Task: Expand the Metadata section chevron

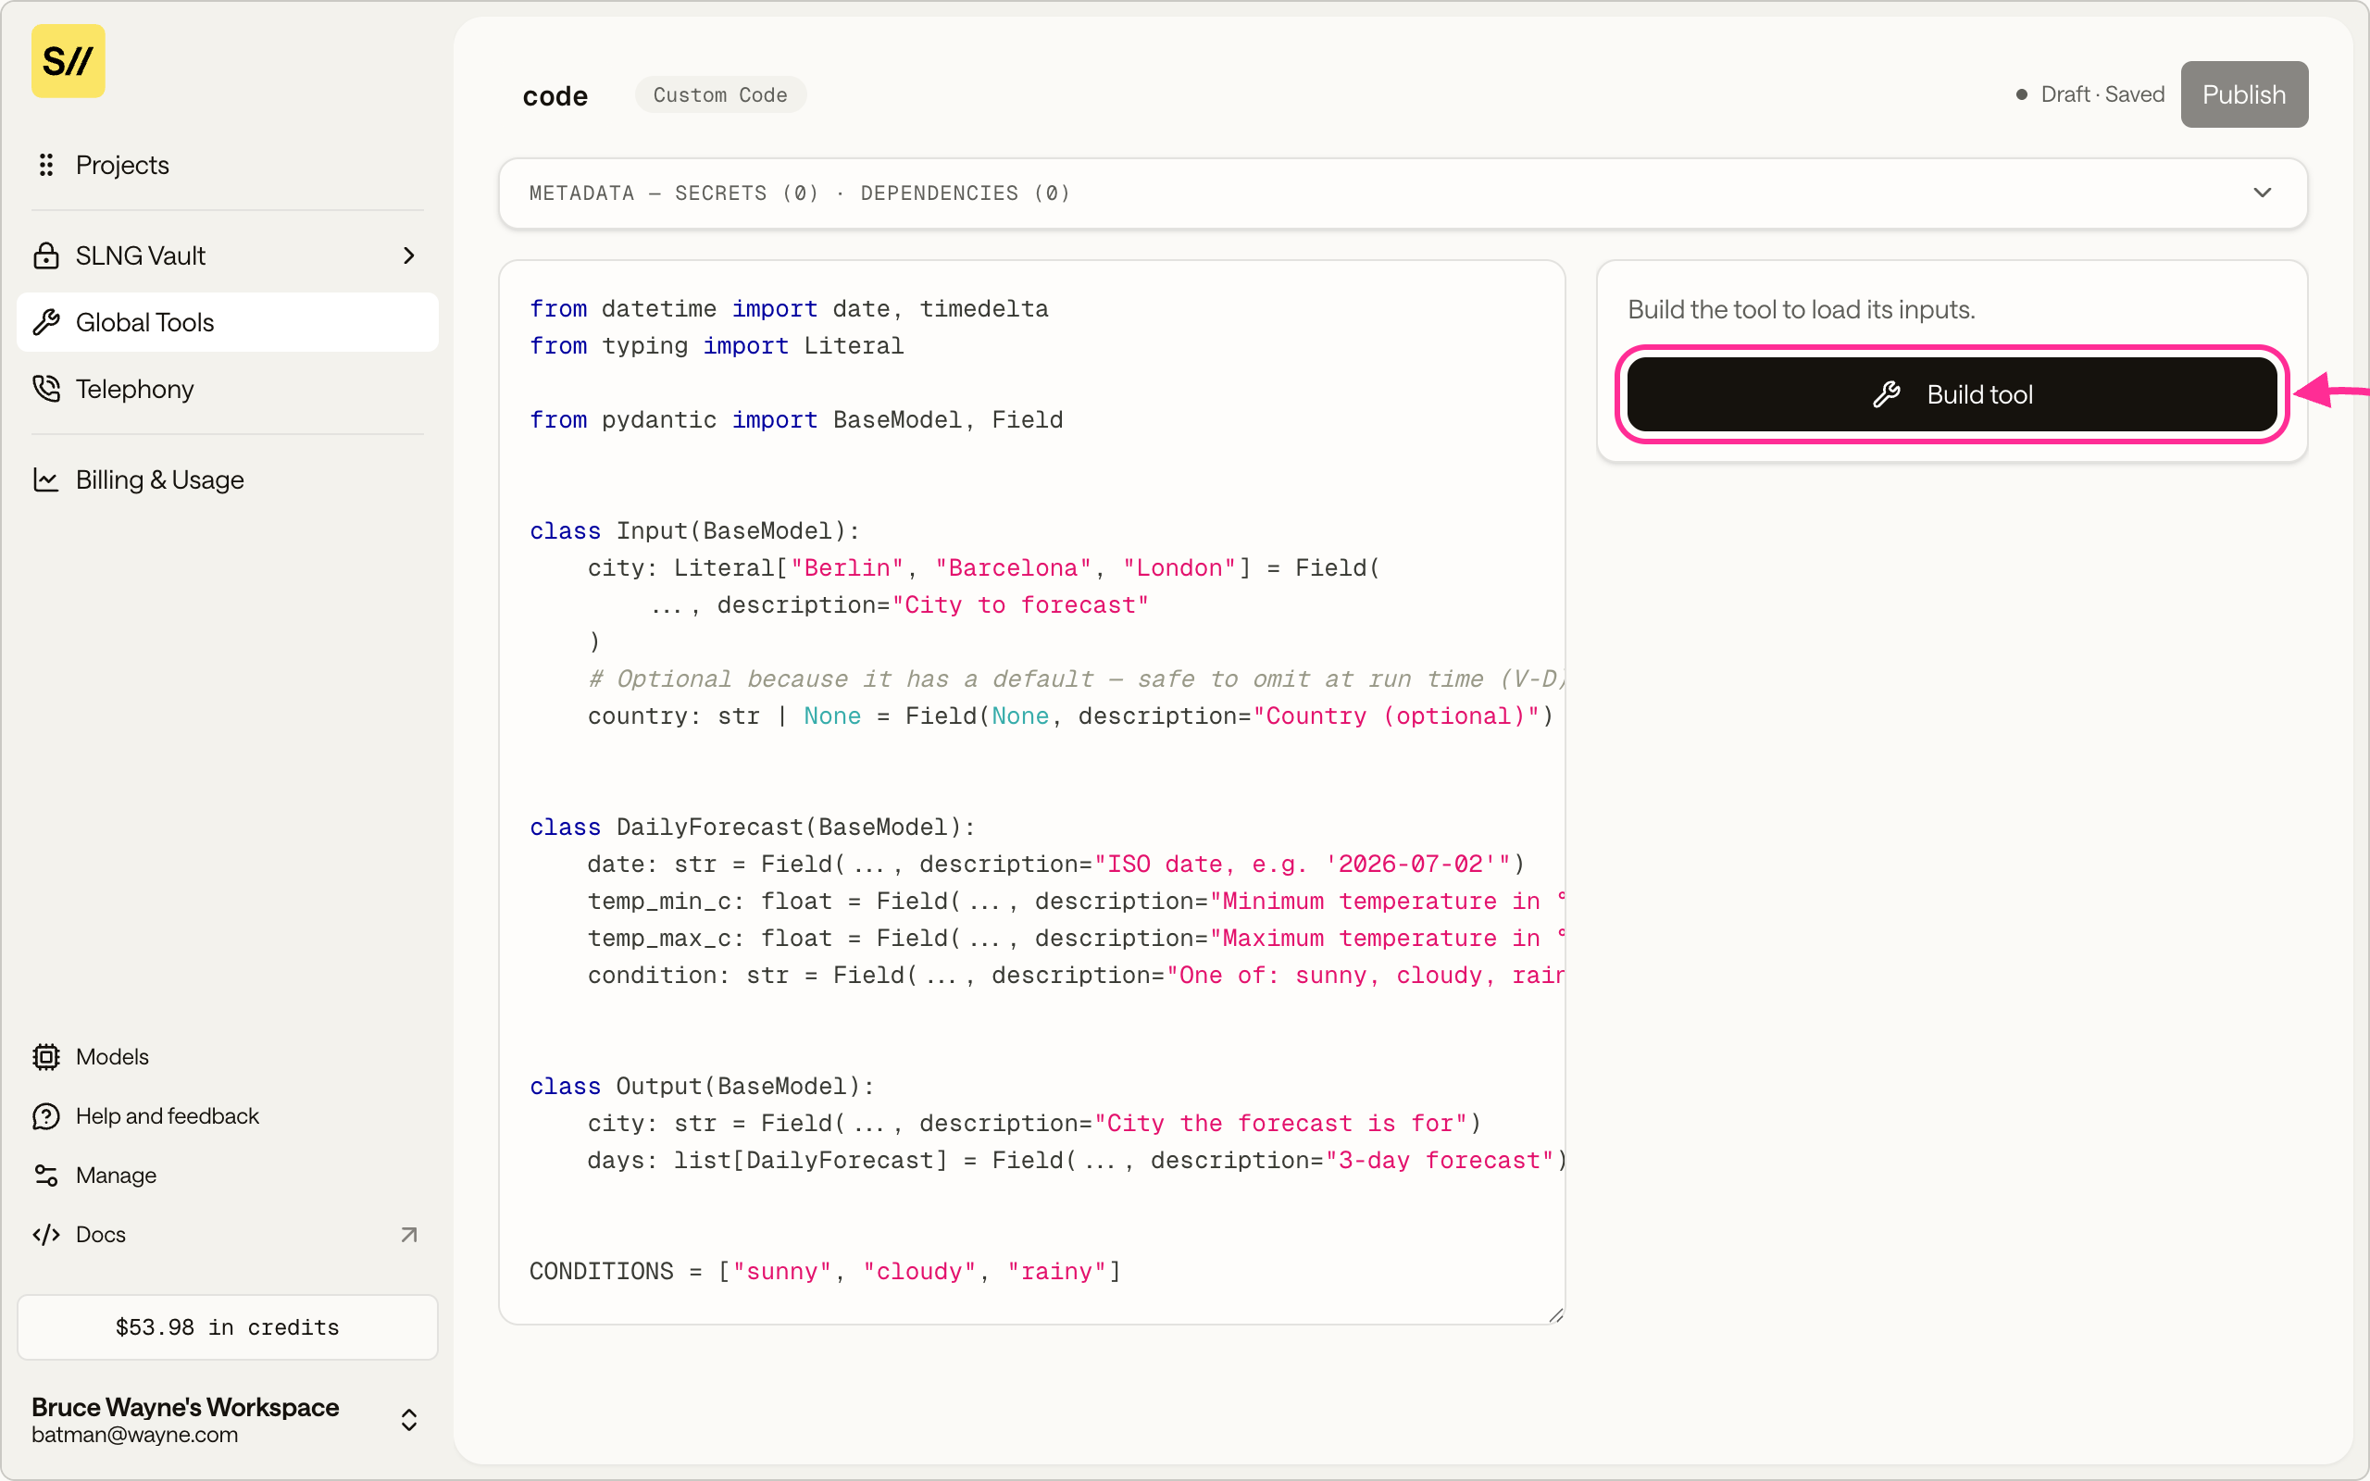Action: [x=2263, y=193]
